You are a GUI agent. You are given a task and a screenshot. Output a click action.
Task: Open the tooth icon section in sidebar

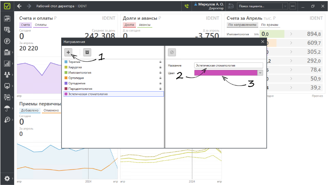point(7,86)
